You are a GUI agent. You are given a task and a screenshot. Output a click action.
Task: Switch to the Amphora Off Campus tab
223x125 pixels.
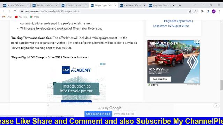click(x=45, y=5)
